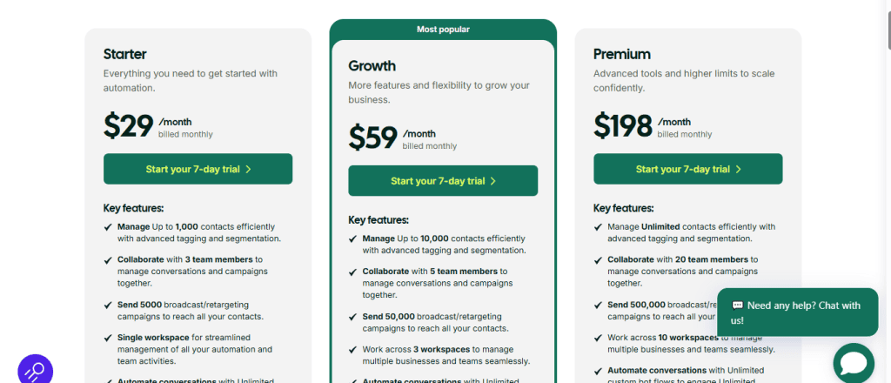This screenshot has height=383, width=891.
Task: Click checkmark beside Growth's Send 50,000 broadcast
Action: click(x=353, y=317)
